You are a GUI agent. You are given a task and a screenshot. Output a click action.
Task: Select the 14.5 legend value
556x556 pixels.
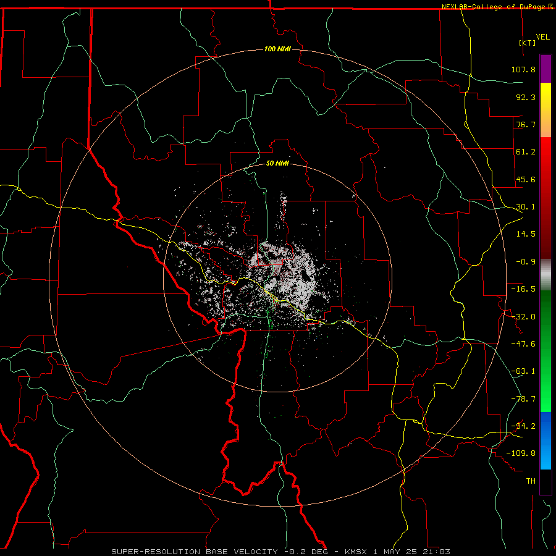526,234
